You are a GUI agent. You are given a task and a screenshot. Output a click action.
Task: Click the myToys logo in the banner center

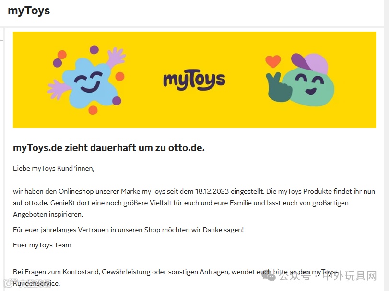[x=194, y=80]
